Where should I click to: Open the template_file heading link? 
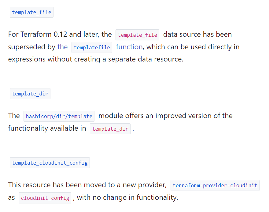click(x=31, y=13)
